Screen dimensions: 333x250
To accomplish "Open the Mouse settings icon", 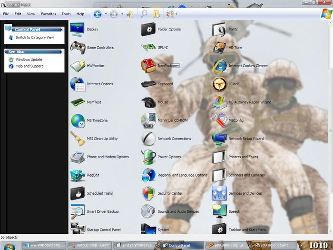I will coord(148,102).
